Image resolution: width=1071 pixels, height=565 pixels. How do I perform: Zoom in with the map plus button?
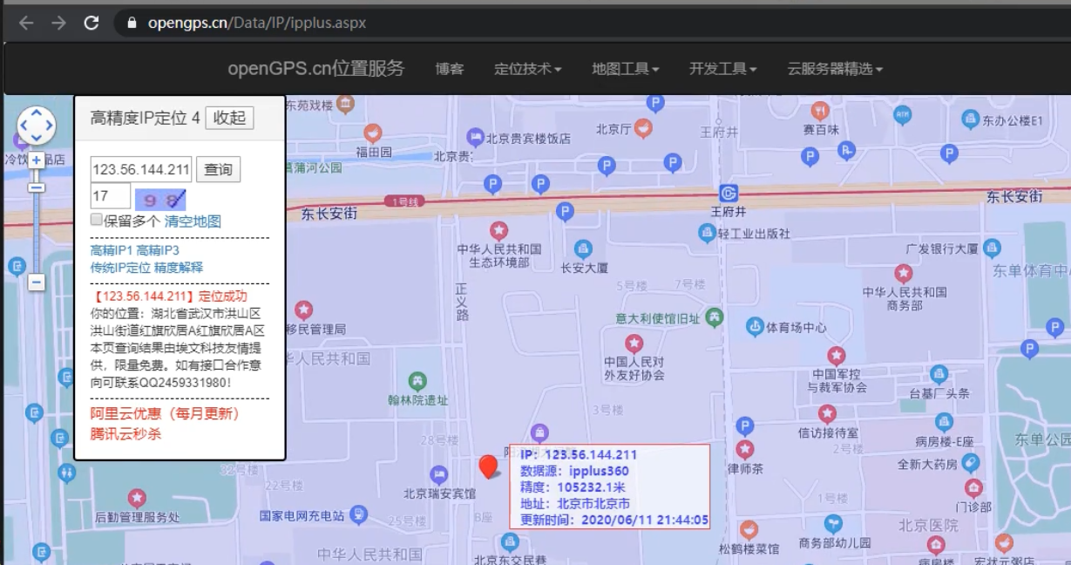tap(36, 160)
